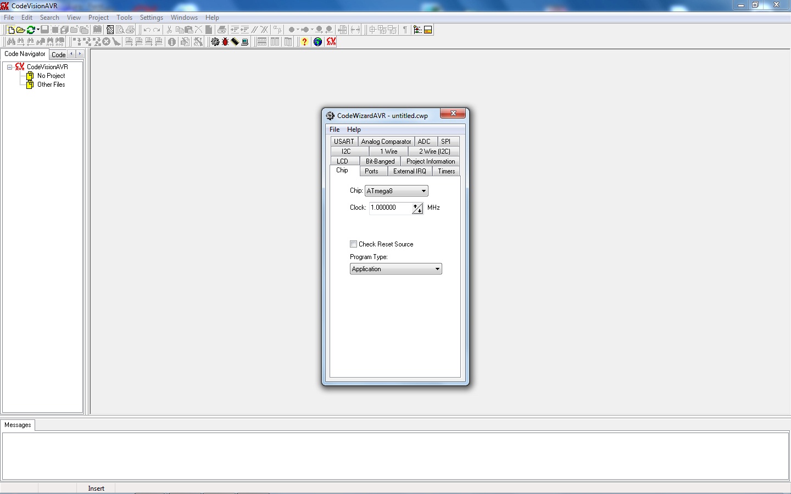
Task: Start the debugger using the red bug icon
Action: click(x=225, y=42)
